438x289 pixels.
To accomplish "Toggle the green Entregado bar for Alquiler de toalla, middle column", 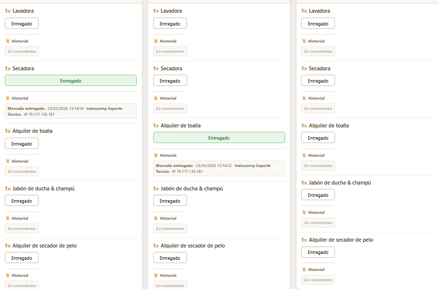I will click(x=219, y=138).
